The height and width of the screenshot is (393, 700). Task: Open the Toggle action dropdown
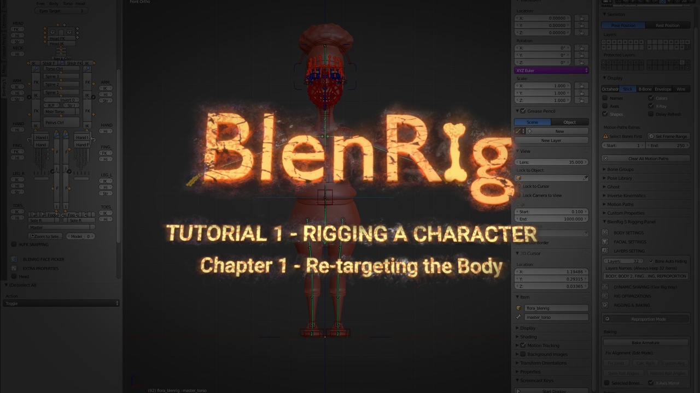click(x=61, y=303)
